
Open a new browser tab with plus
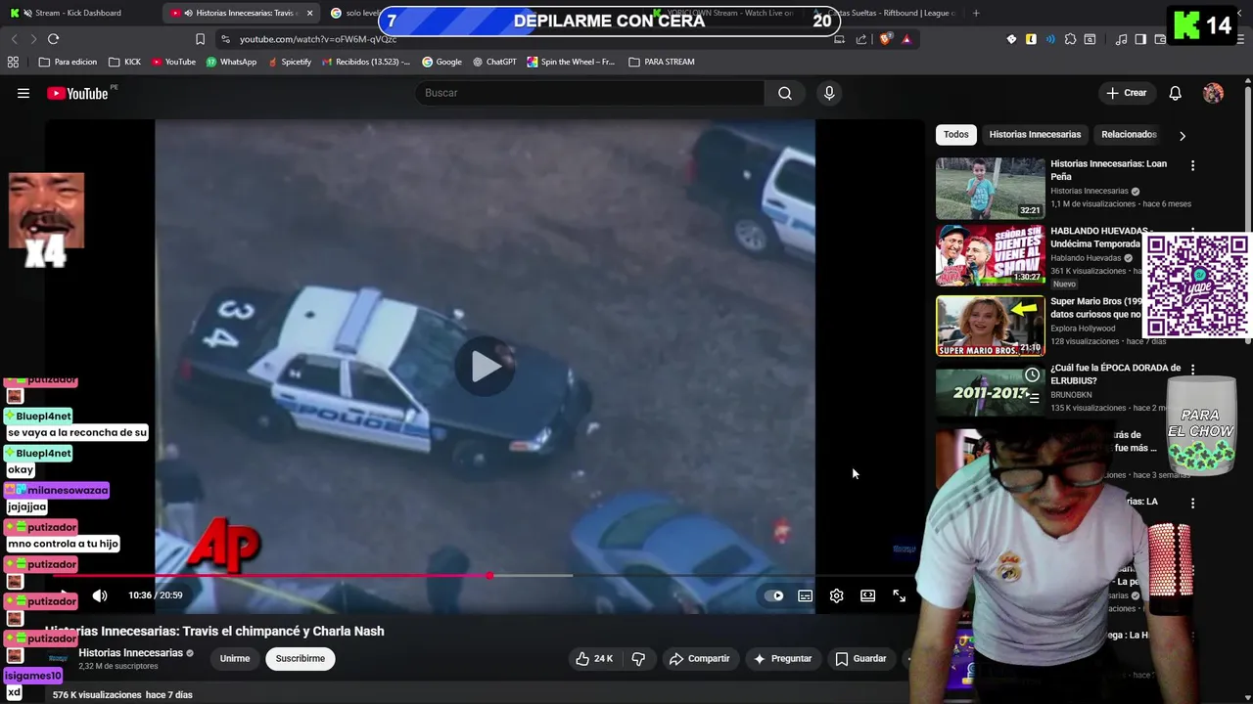coord(976,13)
